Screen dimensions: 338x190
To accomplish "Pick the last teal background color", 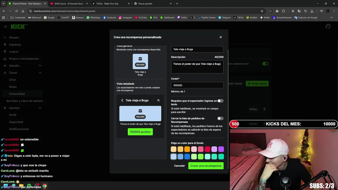I will pyautogui.click(x=221, y=157).
